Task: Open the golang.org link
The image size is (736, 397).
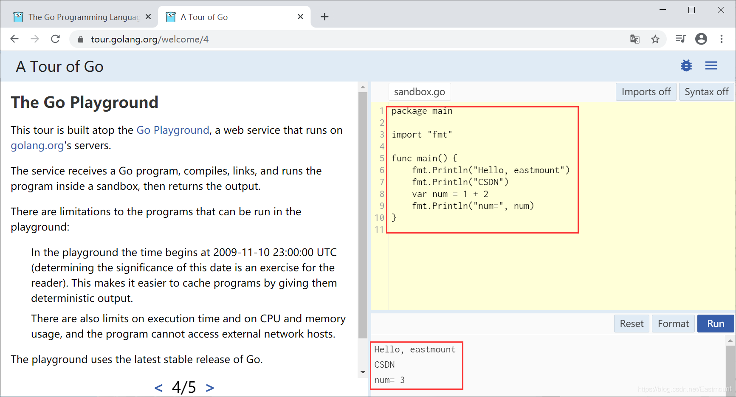Action: point(37,145)
